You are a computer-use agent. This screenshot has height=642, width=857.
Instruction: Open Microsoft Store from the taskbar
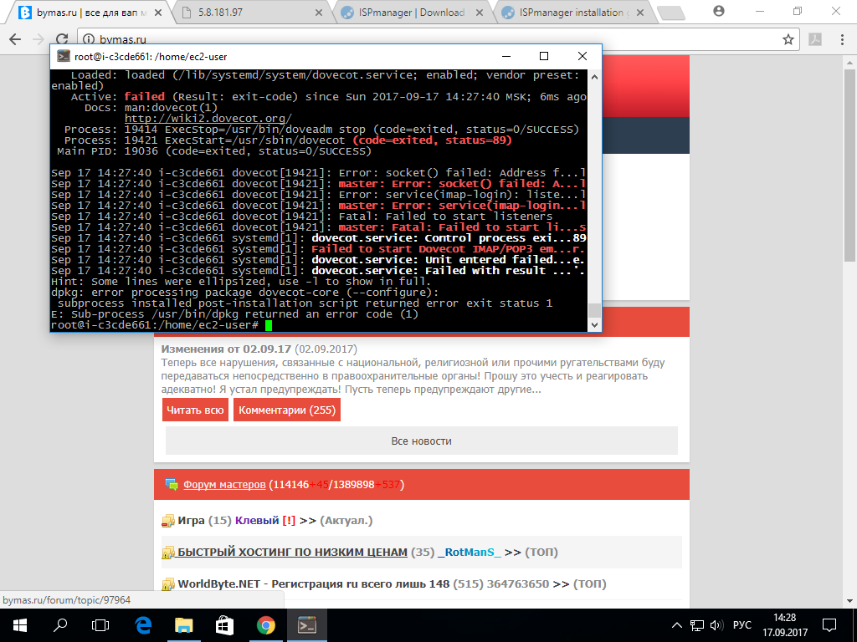pos(224,624)
